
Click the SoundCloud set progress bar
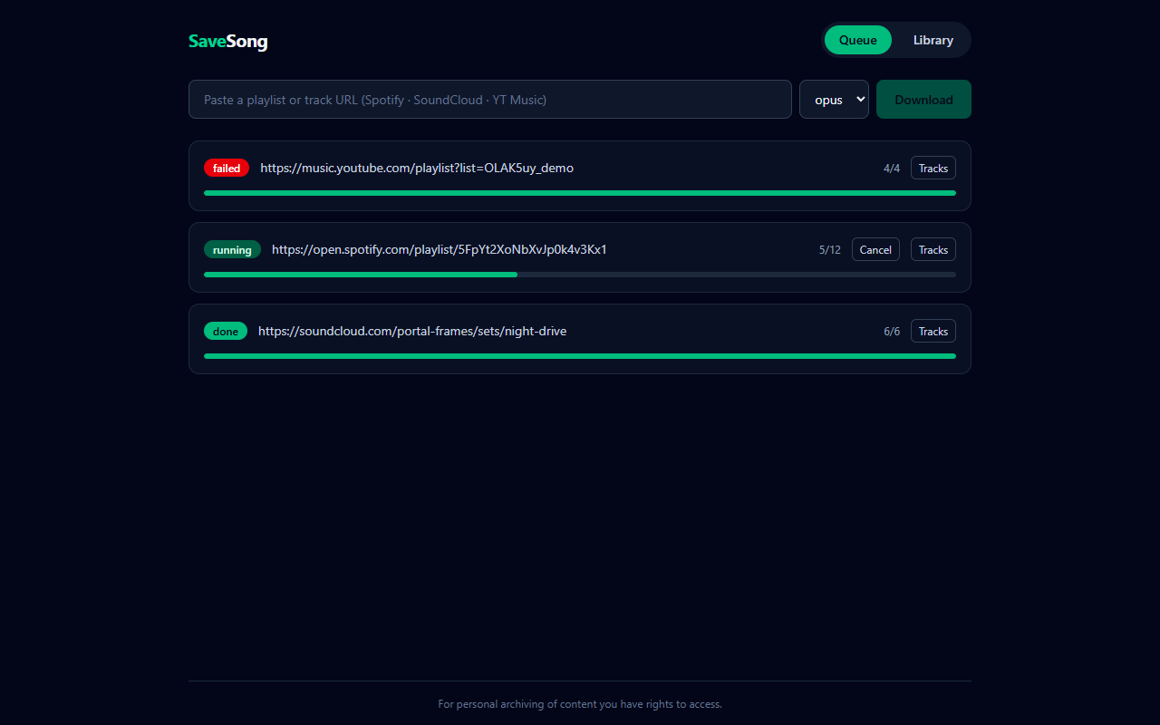pos(580,356)
